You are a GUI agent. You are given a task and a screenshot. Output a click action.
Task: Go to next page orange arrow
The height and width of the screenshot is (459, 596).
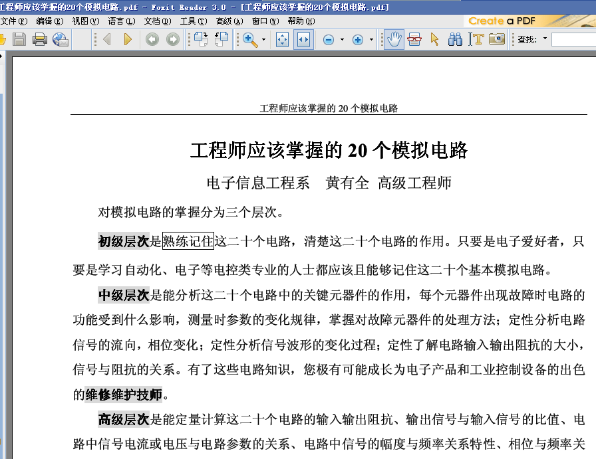128,39
